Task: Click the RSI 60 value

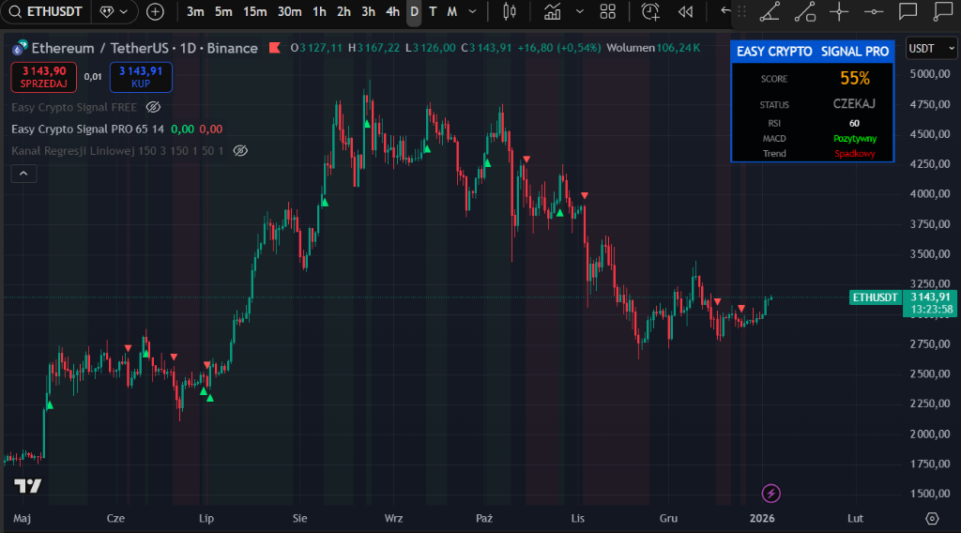Action: [854, 123]
